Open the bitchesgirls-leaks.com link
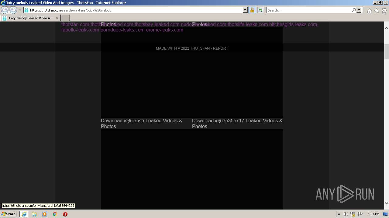The image size is (389, 218). 293,24
